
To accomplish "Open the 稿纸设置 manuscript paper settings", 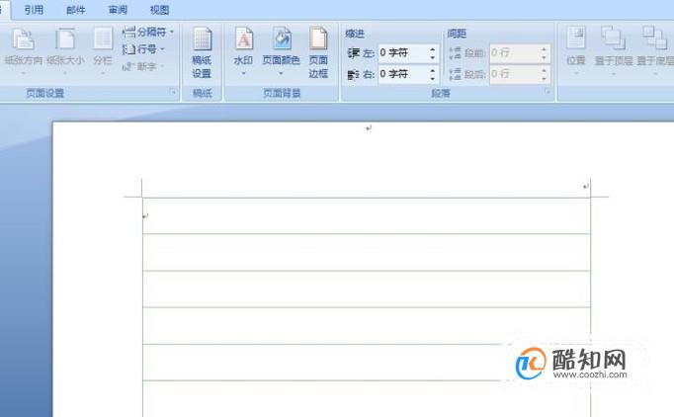I will (202, 52).
